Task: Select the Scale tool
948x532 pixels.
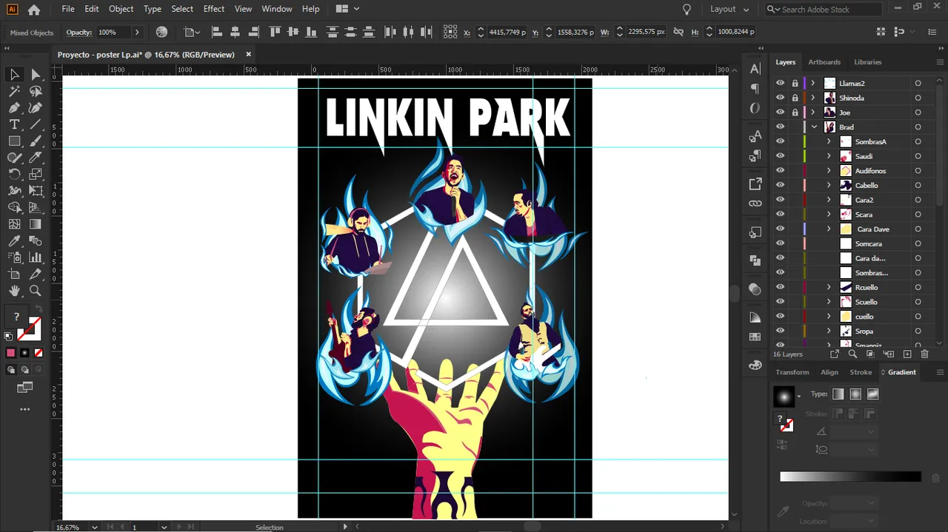Action: 36,175
